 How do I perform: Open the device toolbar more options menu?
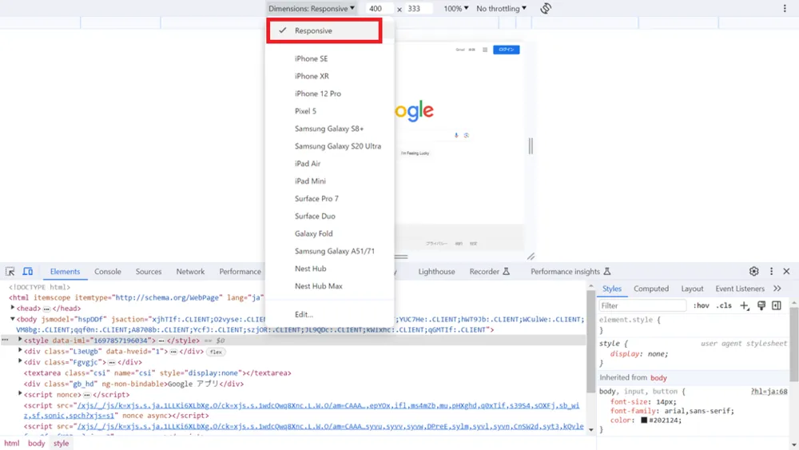pyautogui.click(x=785, y=9)
